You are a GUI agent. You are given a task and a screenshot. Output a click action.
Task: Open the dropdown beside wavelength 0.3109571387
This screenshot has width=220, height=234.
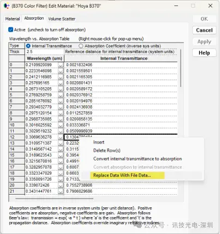(61, 143)
